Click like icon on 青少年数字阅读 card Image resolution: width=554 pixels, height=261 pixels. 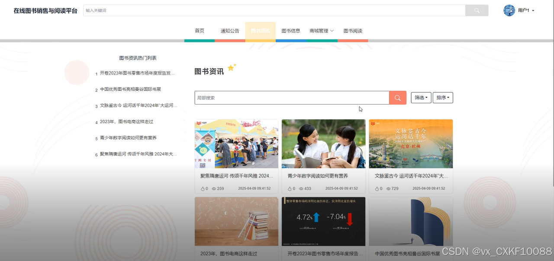(x=290, y=188)
